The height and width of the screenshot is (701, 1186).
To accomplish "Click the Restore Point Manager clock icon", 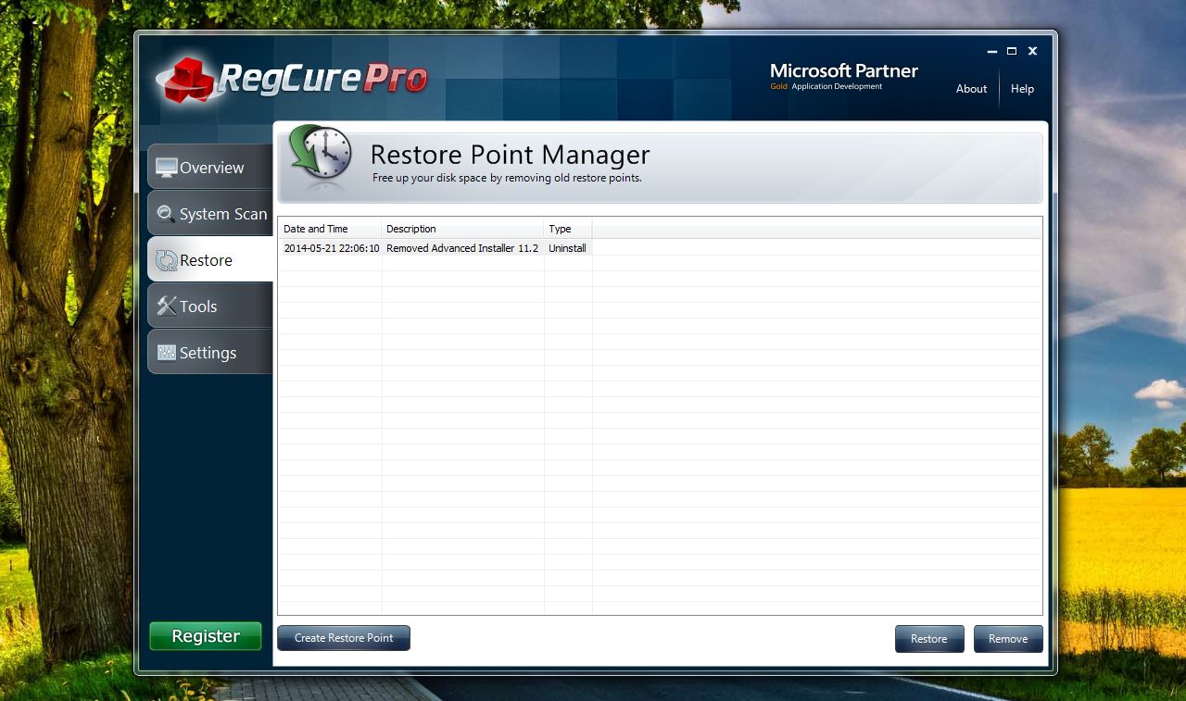I will [x=321, y=156].
